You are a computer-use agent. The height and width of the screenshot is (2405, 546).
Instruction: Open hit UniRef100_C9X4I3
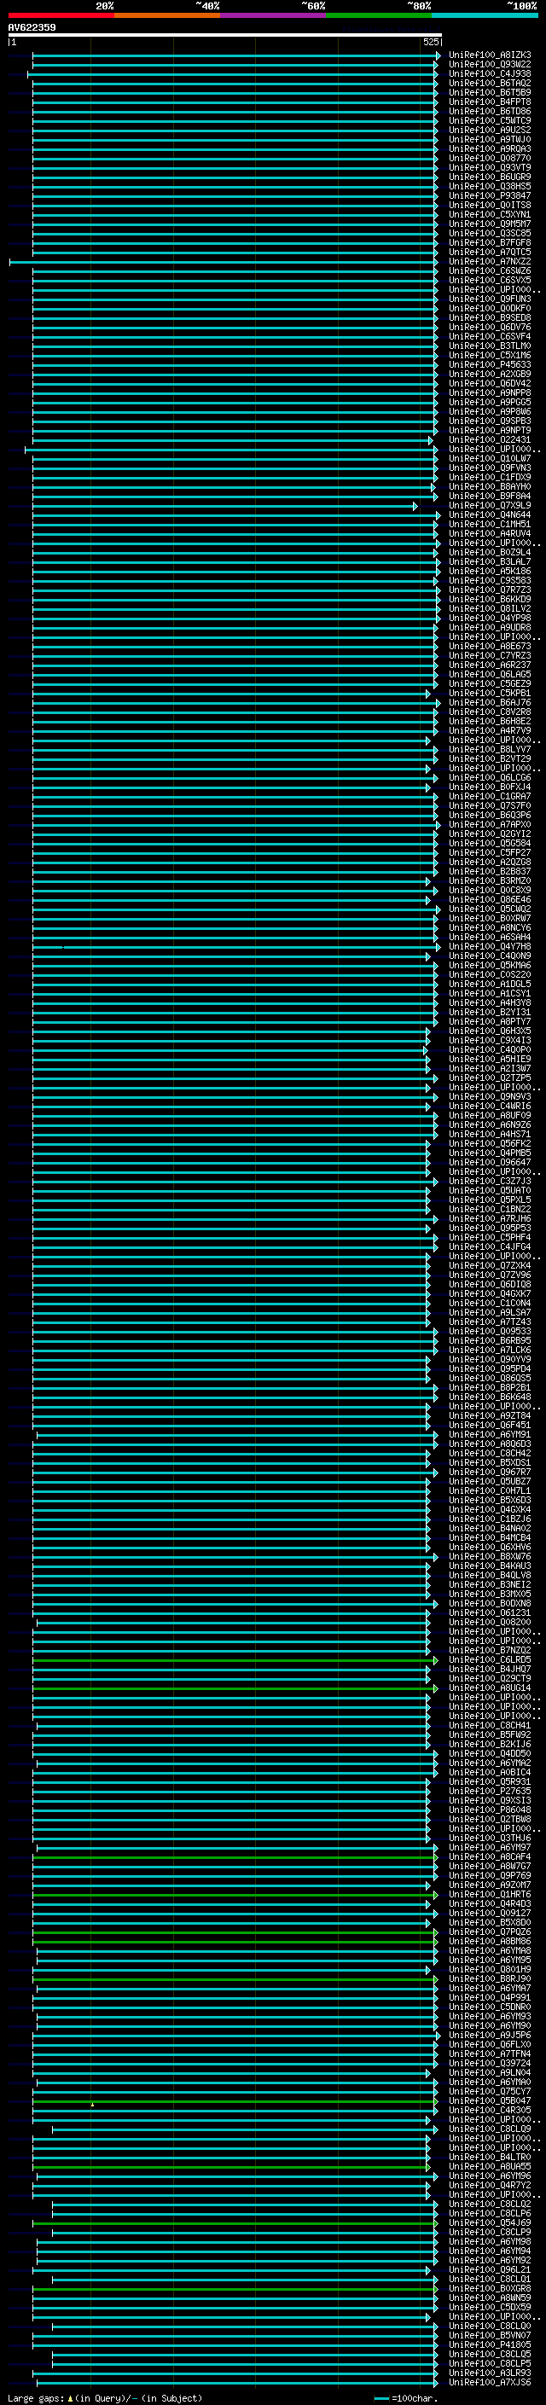point(490,1040)
